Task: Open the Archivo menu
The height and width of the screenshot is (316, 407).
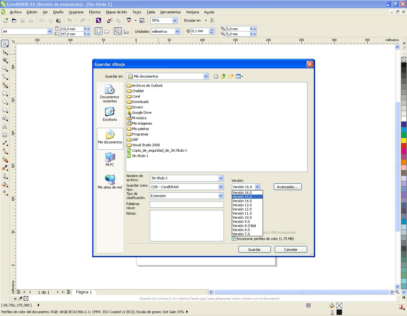Action: pos(16,12)
